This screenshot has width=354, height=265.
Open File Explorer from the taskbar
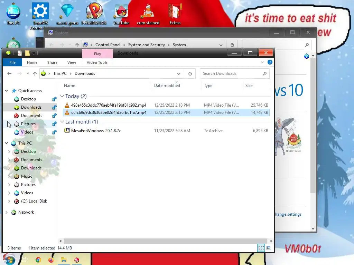pyautogui.click(x=64, y=260)
